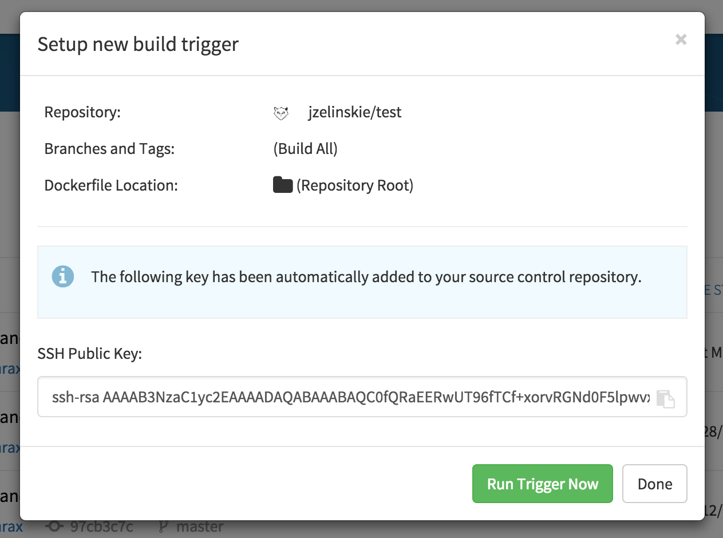The image size is (723, 538).
Task: Click the Done button
Action: pyautogui.click(x=654, y=484)
